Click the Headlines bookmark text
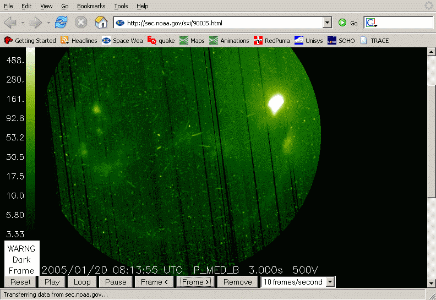436x300 pixels. [x=84, y=41]
